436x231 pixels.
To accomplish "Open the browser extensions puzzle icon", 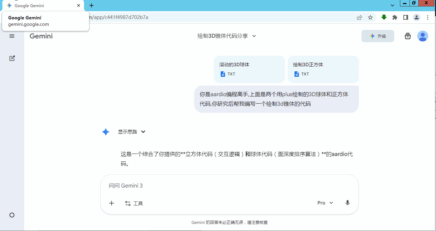I will click(x=395, y=17).
